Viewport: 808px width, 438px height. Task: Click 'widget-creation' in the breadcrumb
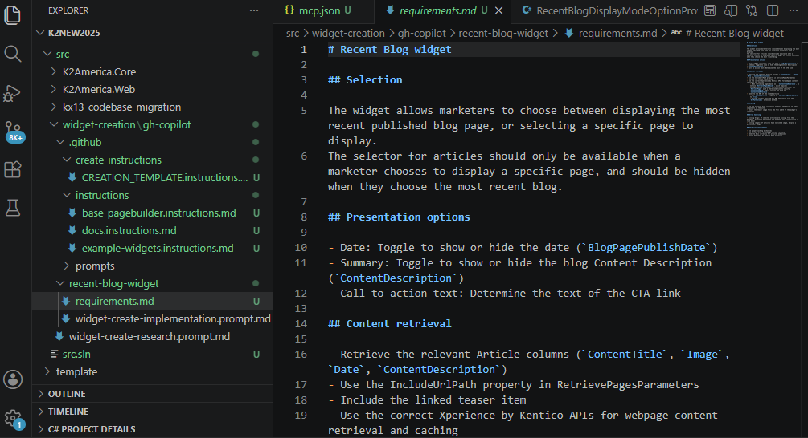[348, 34]
